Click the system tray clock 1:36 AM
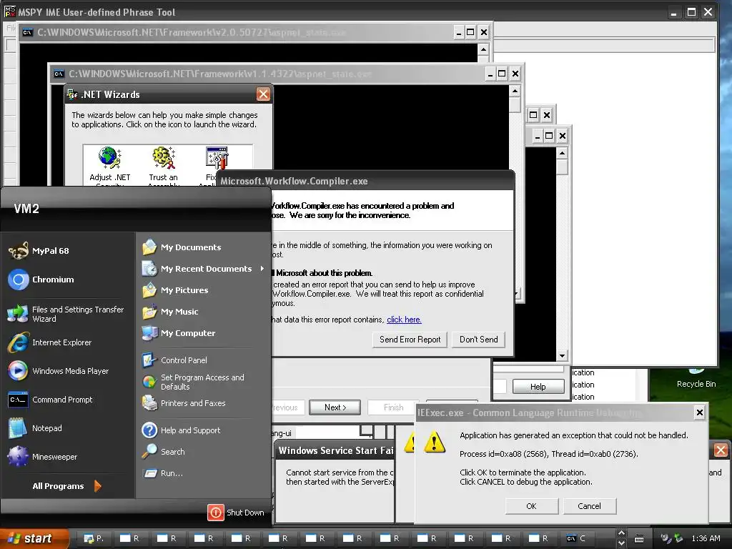The width and height of the screenshot is (732, 549). coord(706,539)
